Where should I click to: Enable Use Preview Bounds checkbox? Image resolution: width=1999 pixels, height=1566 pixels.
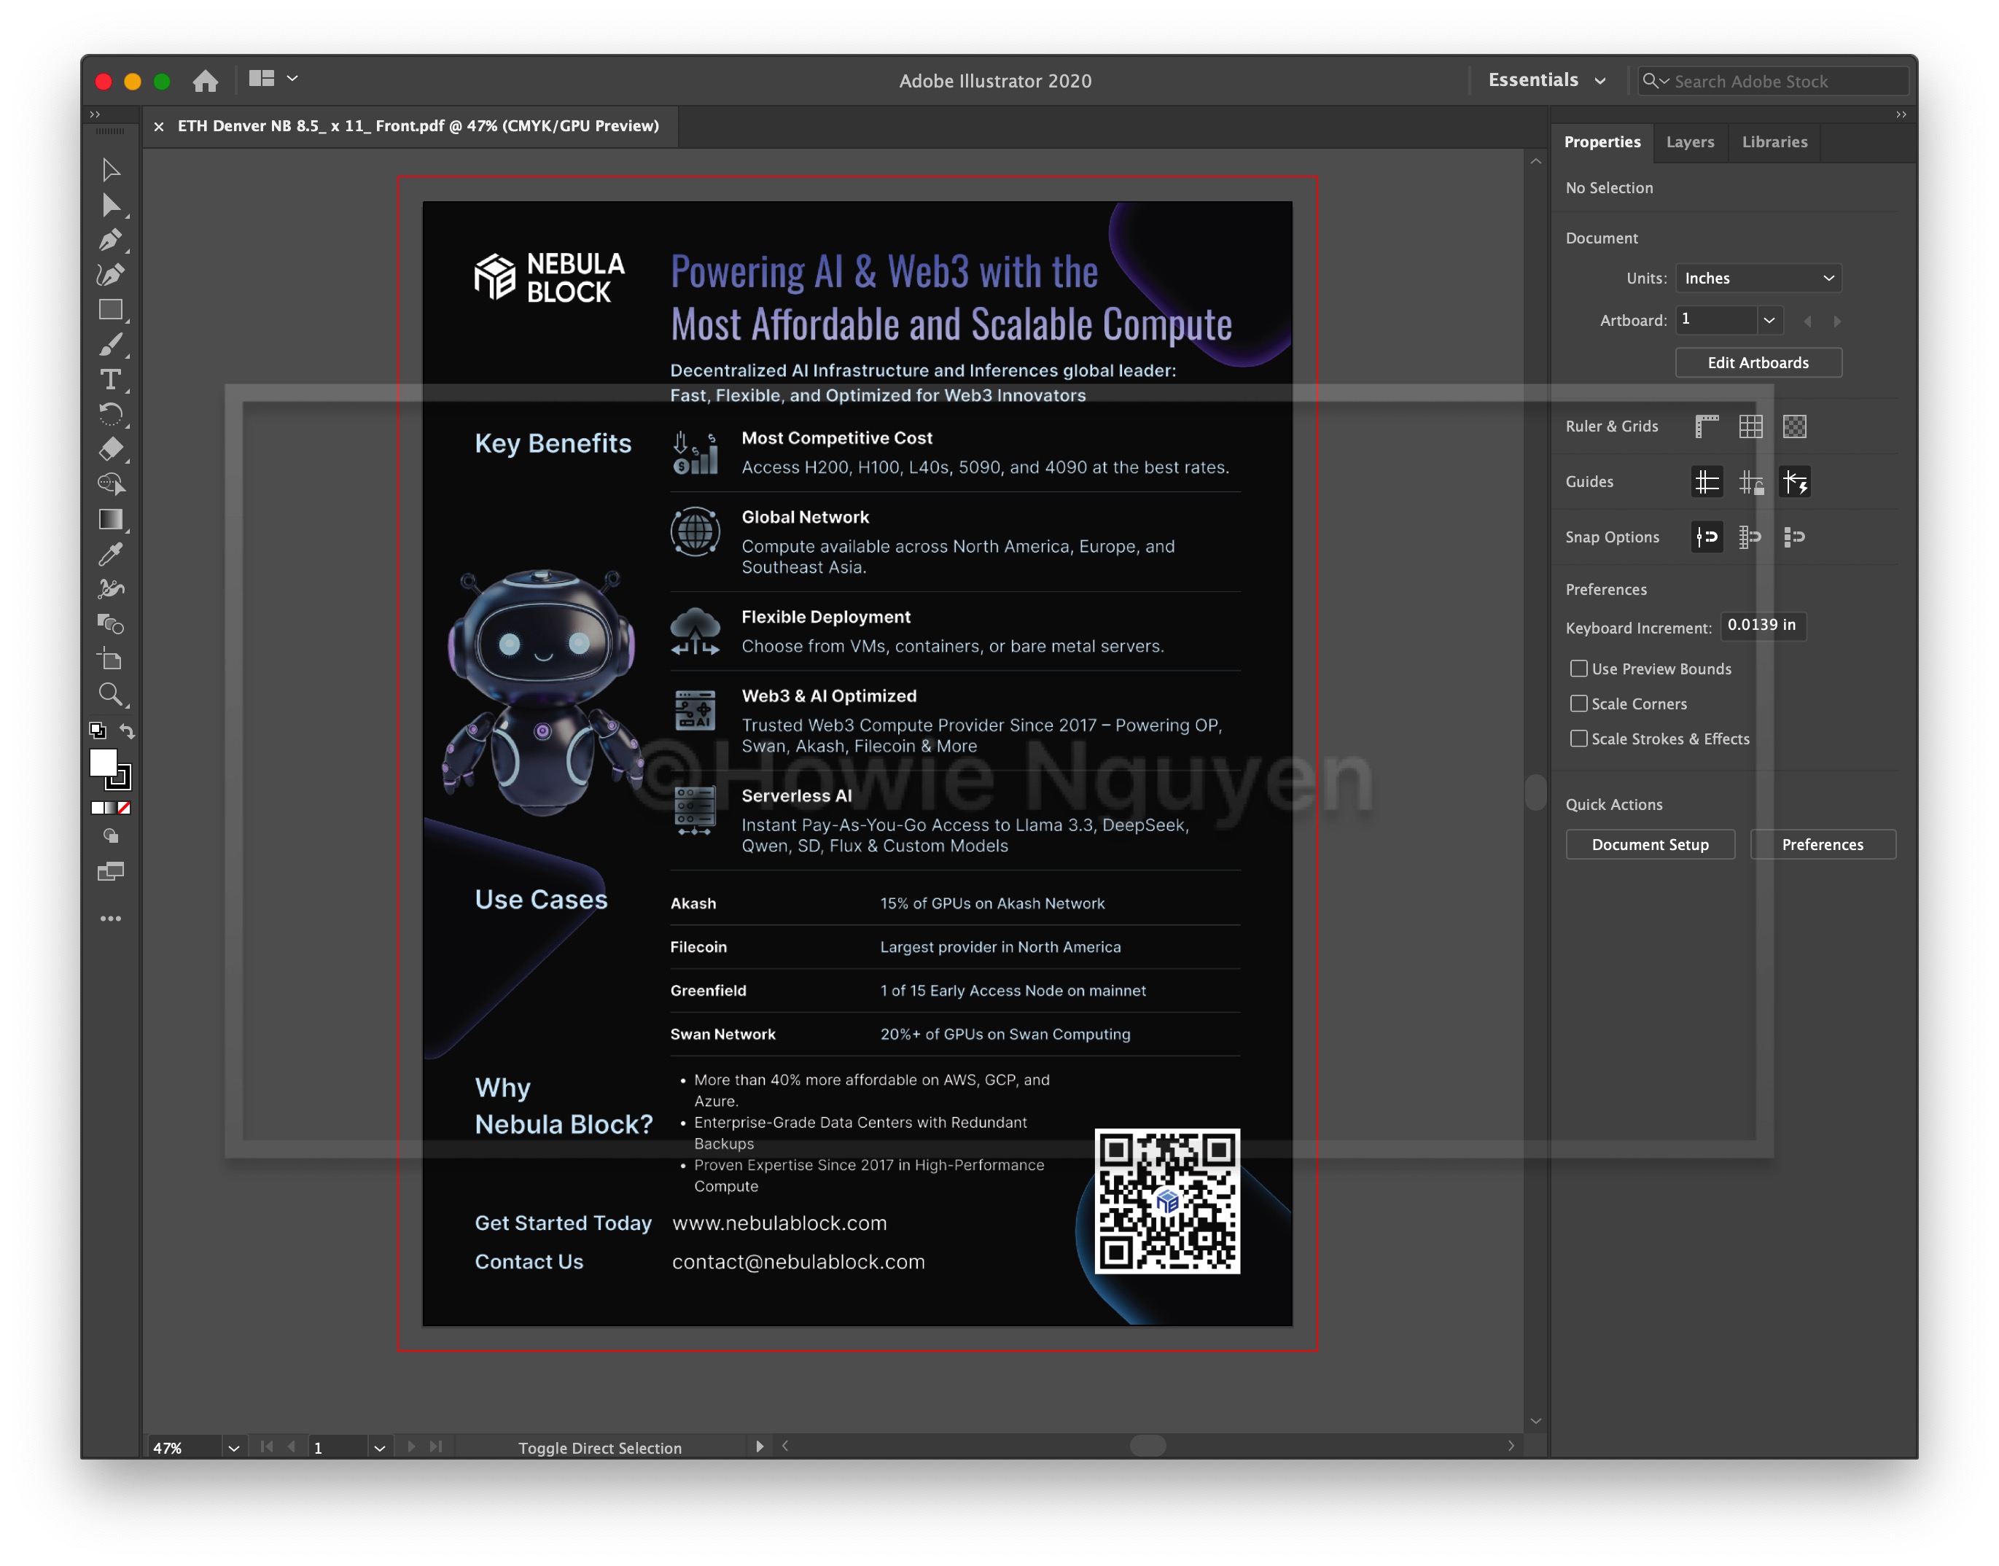coord(1578,669)
